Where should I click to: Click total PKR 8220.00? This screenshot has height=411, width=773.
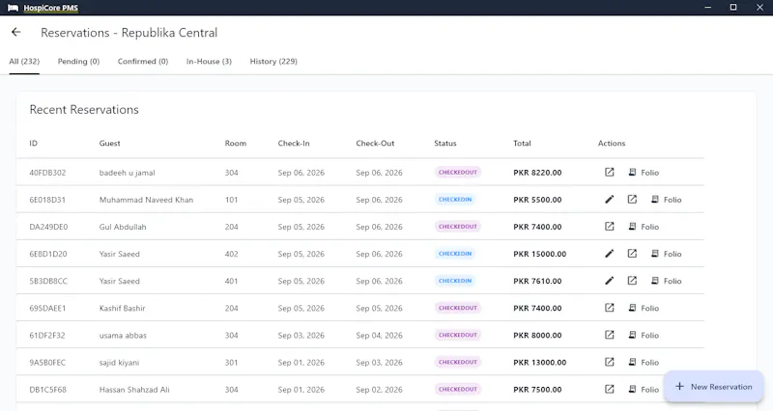tap(537, 173)
